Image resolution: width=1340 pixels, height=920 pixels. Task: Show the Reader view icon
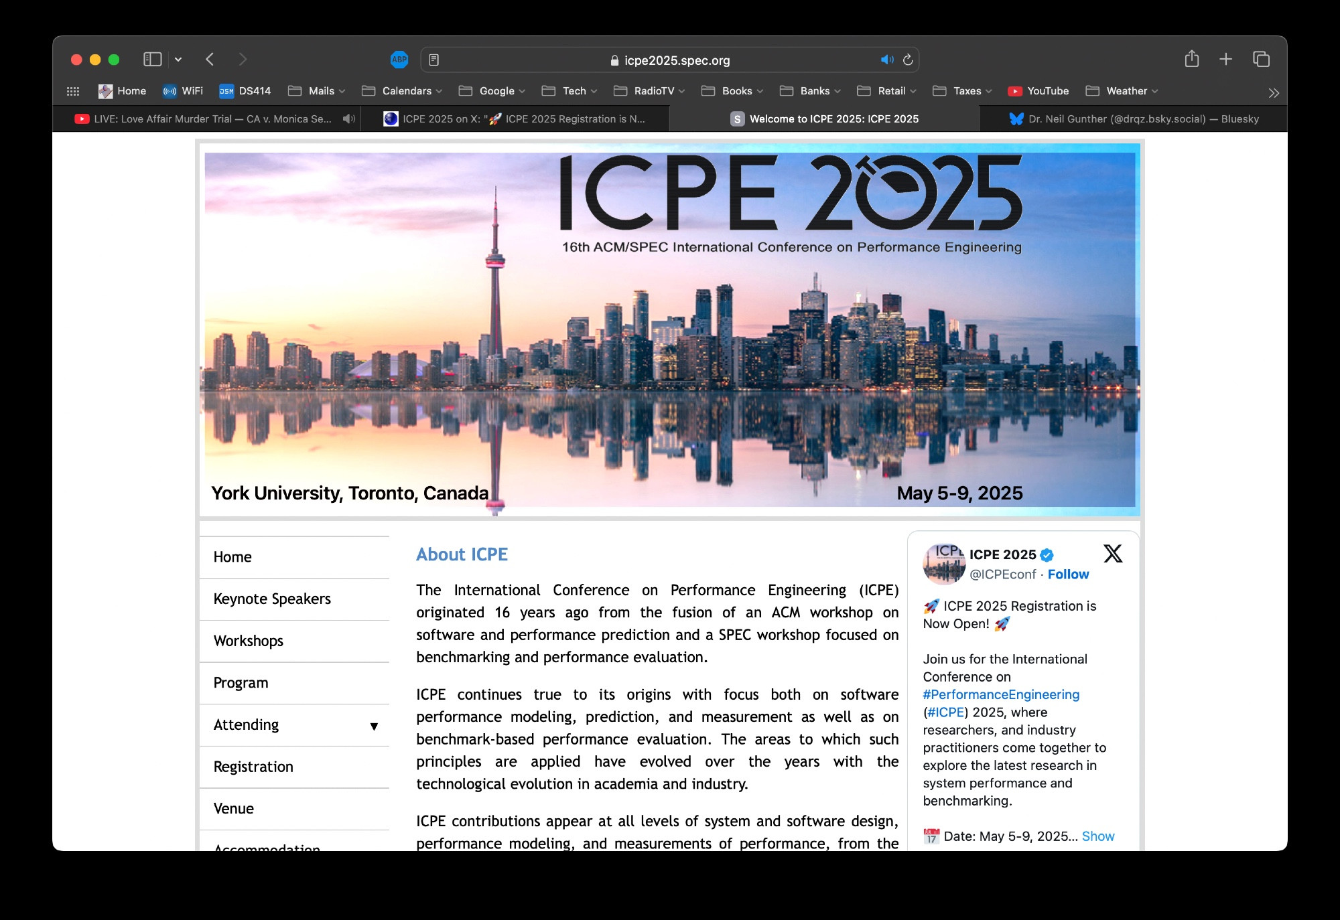coord(434,60)
